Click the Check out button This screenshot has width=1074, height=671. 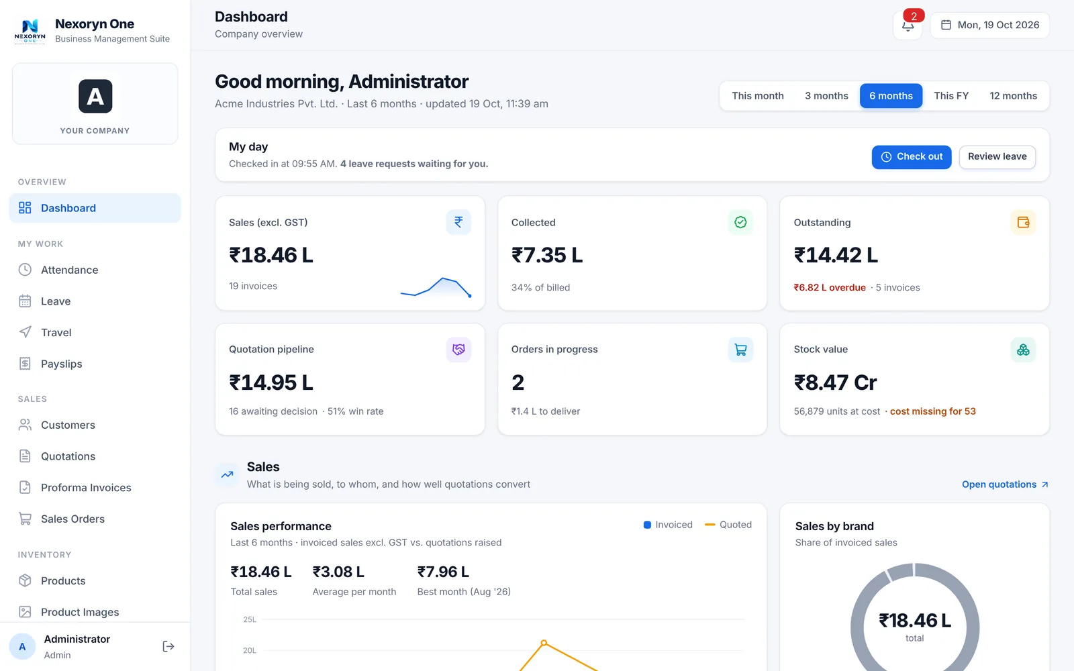[912, 157]
